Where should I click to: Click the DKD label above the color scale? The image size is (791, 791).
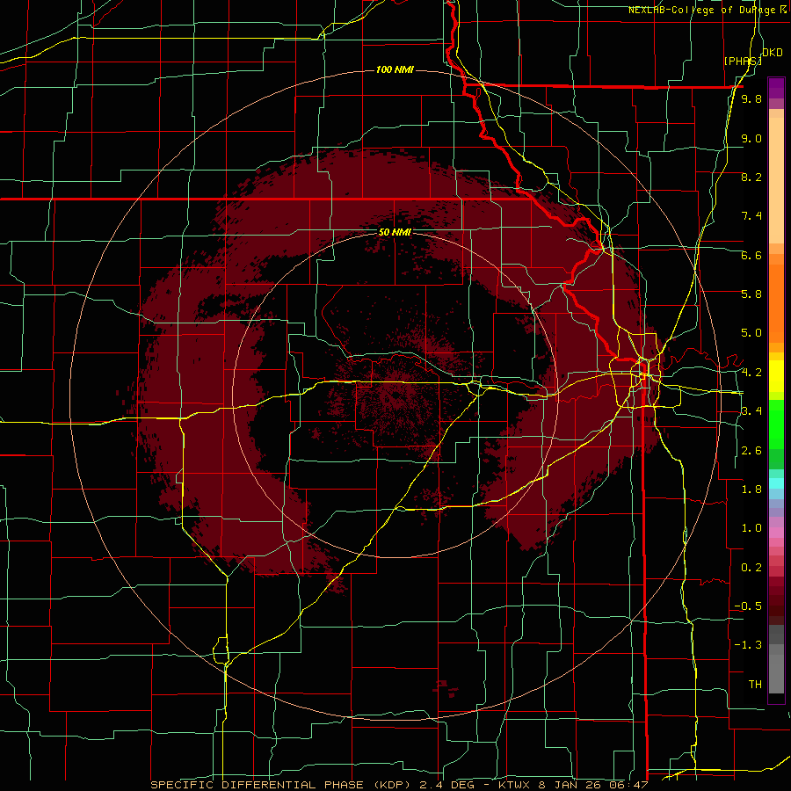772,53
